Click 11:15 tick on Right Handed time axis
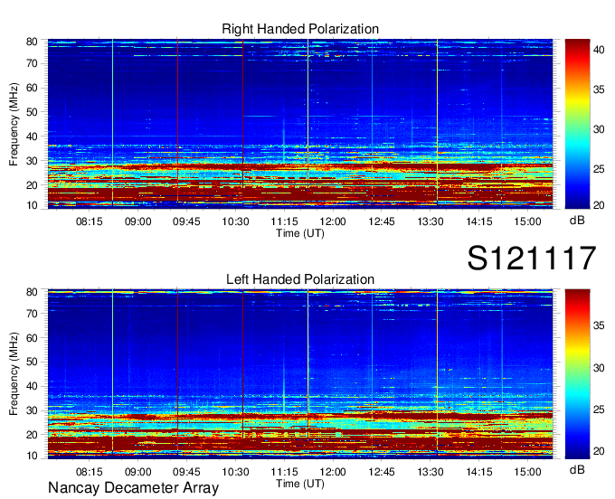The height and width of the screenshot is (499, 615). [x=284, y=221]
